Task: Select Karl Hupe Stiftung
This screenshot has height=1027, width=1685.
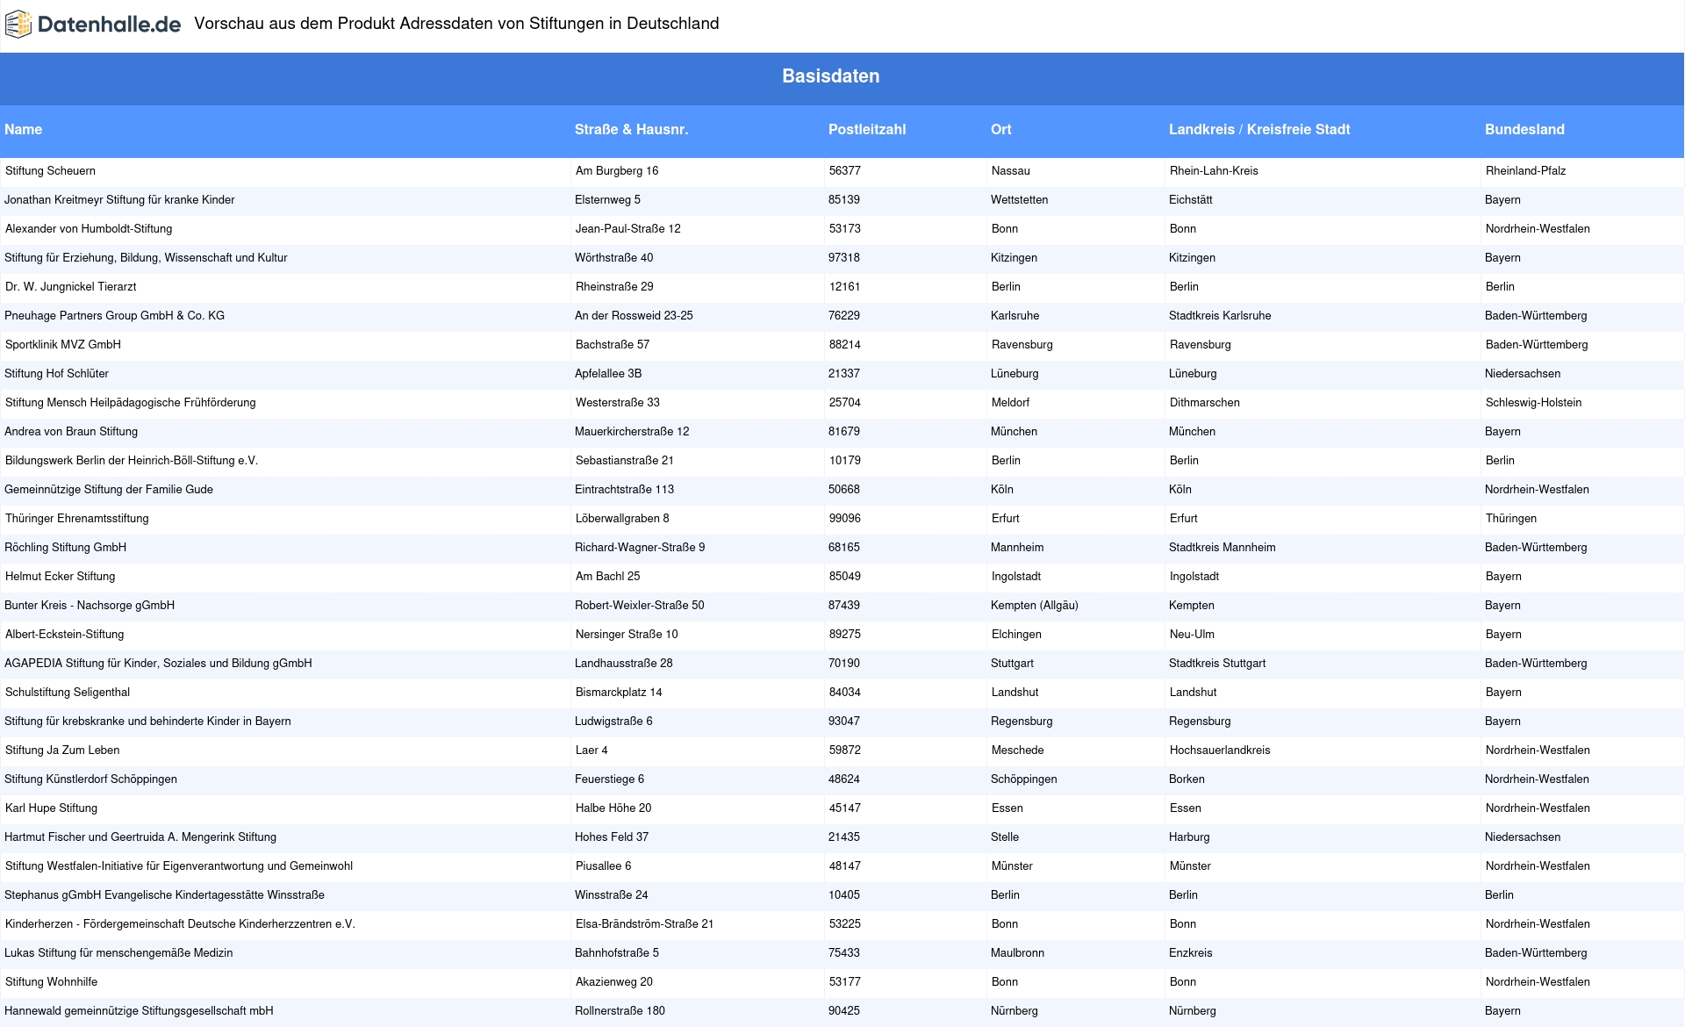Action: click(x=51, y=808)
